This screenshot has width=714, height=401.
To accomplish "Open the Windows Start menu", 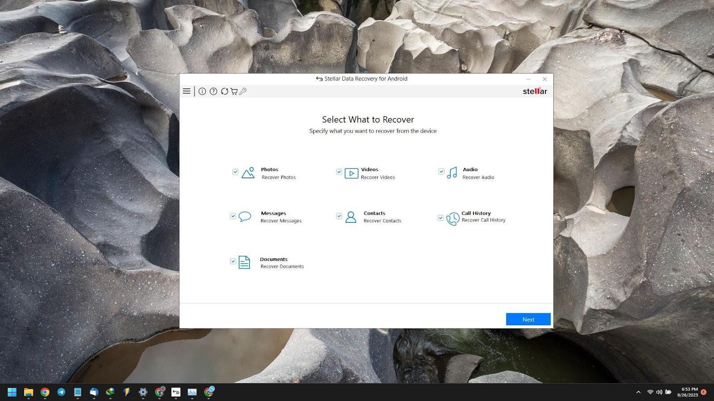I will (x=12, y=392).
